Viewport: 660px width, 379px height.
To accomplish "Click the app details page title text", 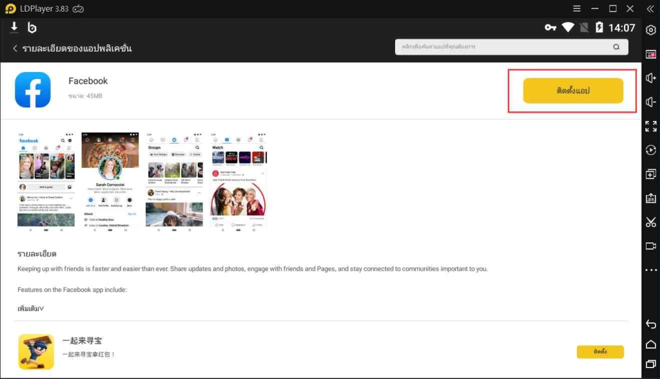I will click(x=77, y=48).
